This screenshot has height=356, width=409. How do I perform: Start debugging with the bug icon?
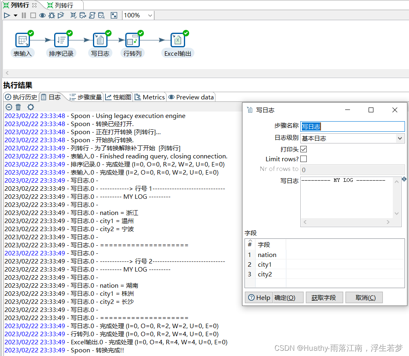coord(52,15)
